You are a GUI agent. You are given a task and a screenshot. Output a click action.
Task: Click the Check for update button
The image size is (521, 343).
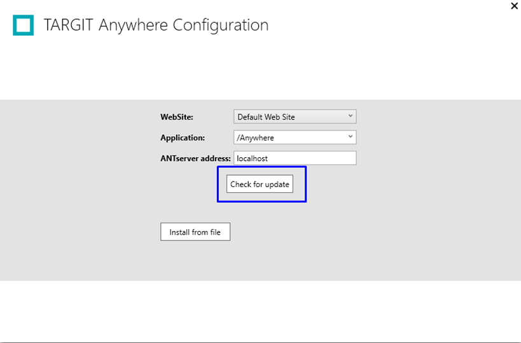(x=260, y=184)
